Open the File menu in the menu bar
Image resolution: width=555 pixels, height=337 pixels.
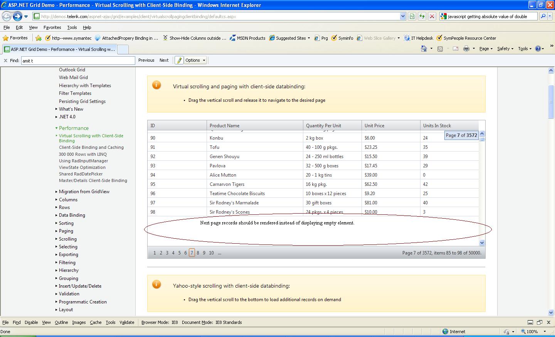click(x=7, y=27)
